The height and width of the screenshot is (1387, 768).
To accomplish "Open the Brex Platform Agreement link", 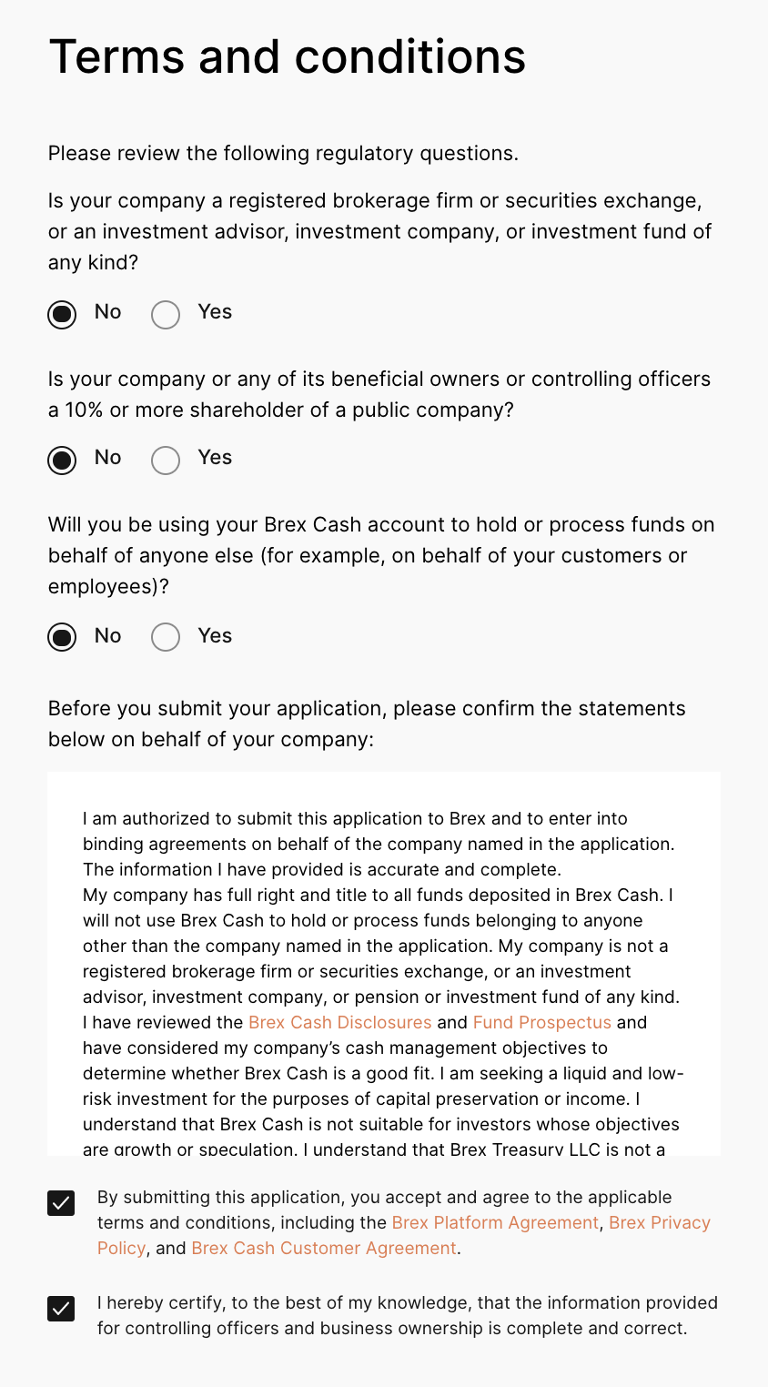I will pyautogui.click(x=495, y=1222).
